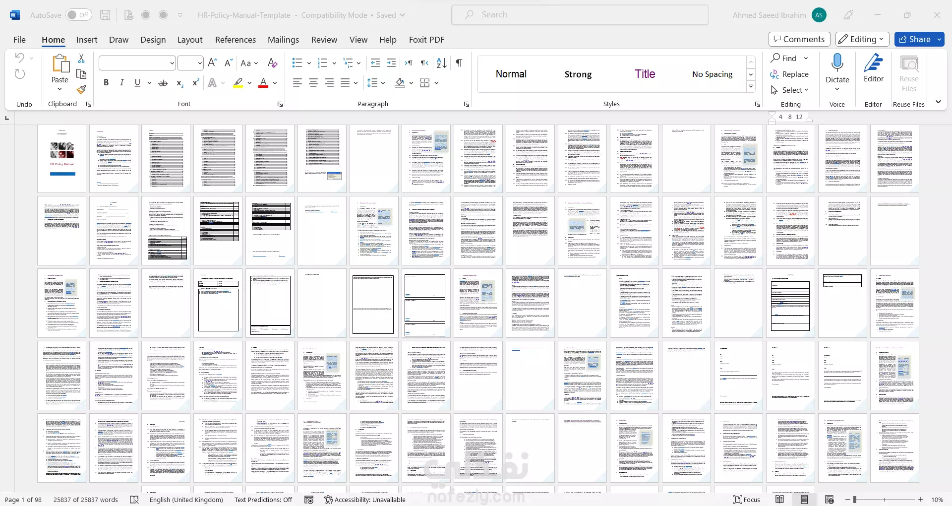Toggle Show/Hide paragraph marks
Viewport: 952px width, 506px height.
(x=459, y=63)
